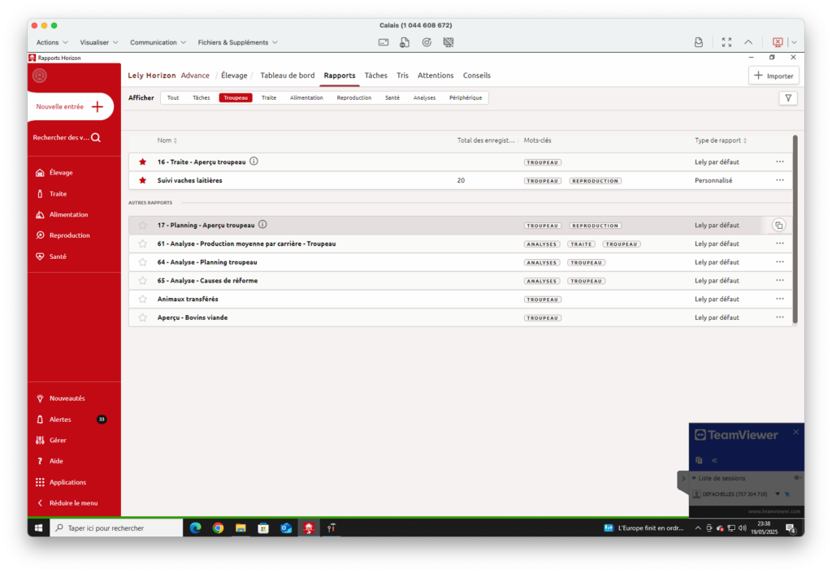Click info icon next to 17 - Planning

click(x=262, y=225)
